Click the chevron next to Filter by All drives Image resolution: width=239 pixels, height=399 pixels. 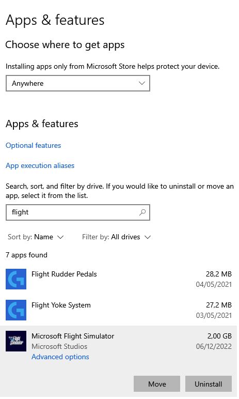coord(148,237)
